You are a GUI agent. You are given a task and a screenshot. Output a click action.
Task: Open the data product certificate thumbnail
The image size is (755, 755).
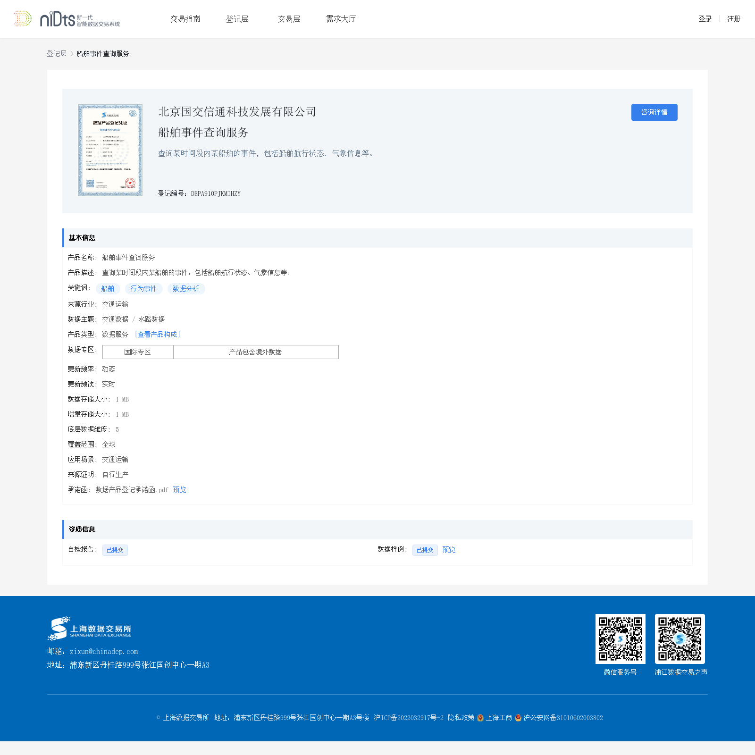click(x=110, y=150)
